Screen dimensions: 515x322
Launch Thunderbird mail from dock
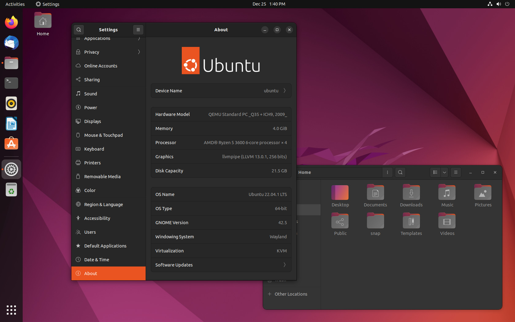(11, 43)
